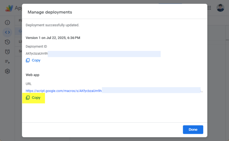Click the Apps Script logo
229x141 pixels.
pos(9,8)
